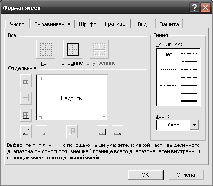Open the 'цвет' color dropdown arrow

point(194,125)
